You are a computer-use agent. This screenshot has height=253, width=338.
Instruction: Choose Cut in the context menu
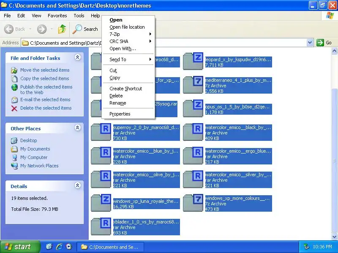point(128,70)
